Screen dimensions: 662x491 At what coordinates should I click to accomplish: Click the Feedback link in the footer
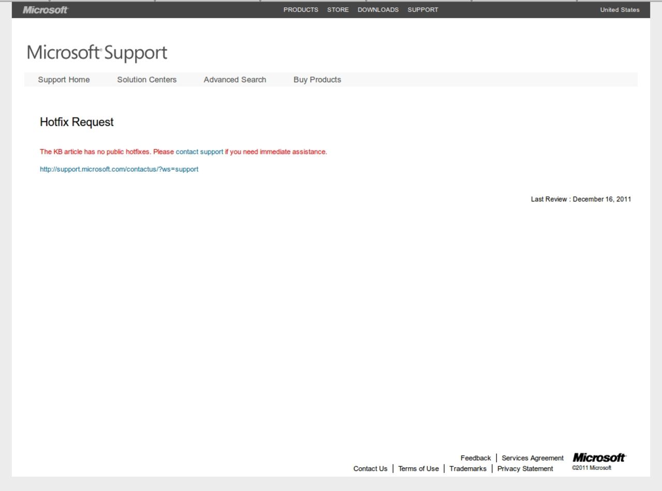point(475,457)
